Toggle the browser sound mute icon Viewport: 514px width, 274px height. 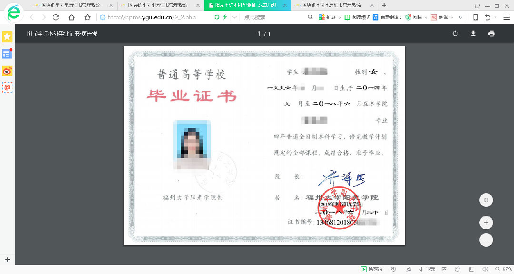pyautogui.click(x=485, y=269)
